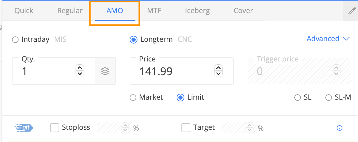Decrease quantity with the down arrow
Image resolution: width=358 pixels, height=142 pixels.
[80, 73]
